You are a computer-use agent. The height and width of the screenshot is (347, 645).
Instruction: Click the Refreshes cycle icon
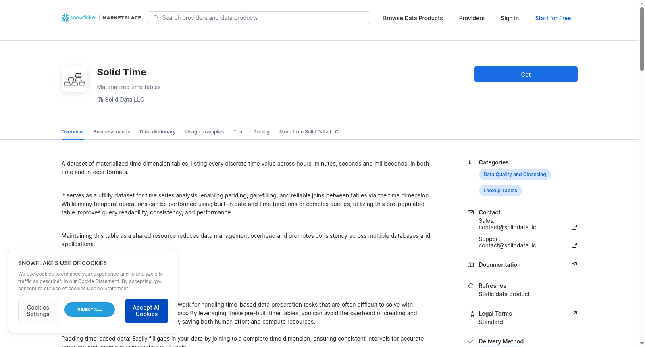tap(471, 286)
